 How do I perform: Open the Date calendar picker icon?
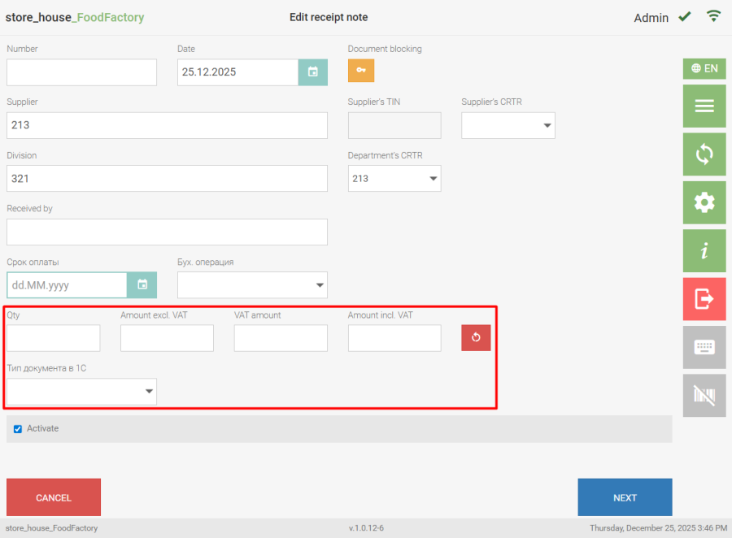pos(313,72)
